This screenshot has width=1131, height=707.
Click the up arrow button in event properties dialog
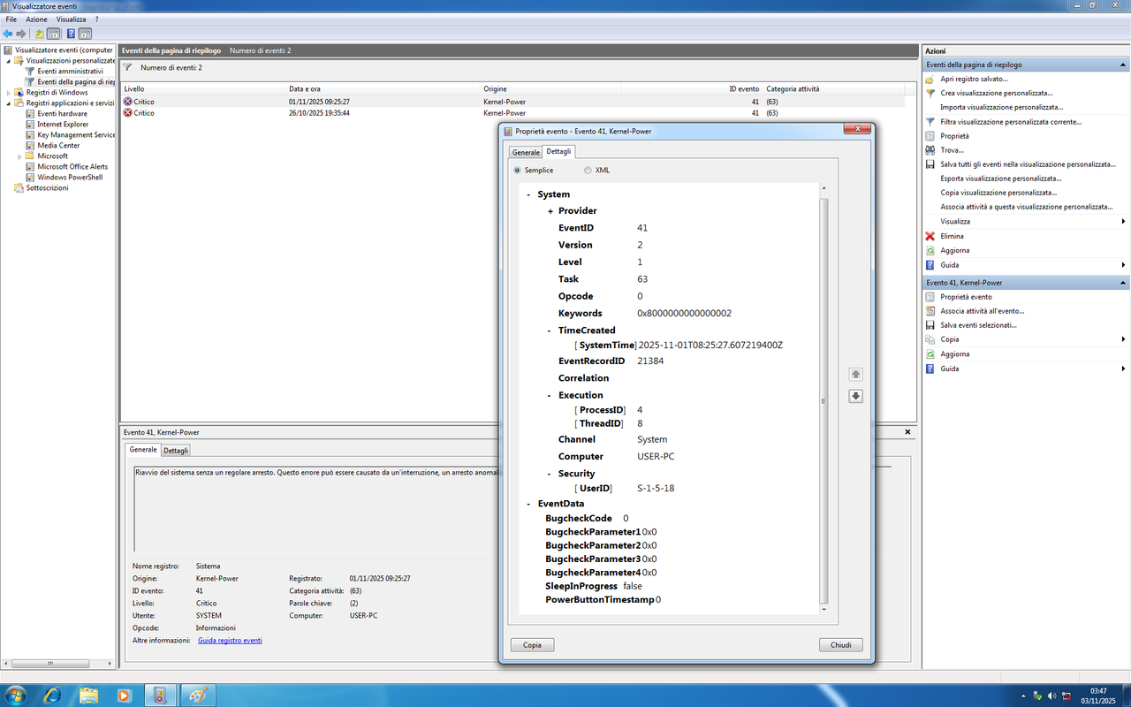click(x=855, y=375)
